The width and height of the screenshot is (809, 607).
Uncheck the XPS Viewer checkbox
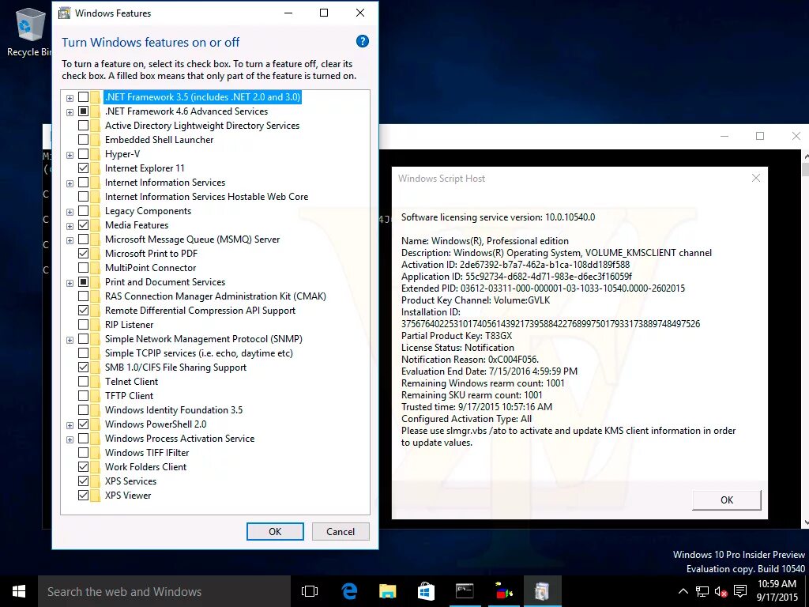tap(83, 495)
